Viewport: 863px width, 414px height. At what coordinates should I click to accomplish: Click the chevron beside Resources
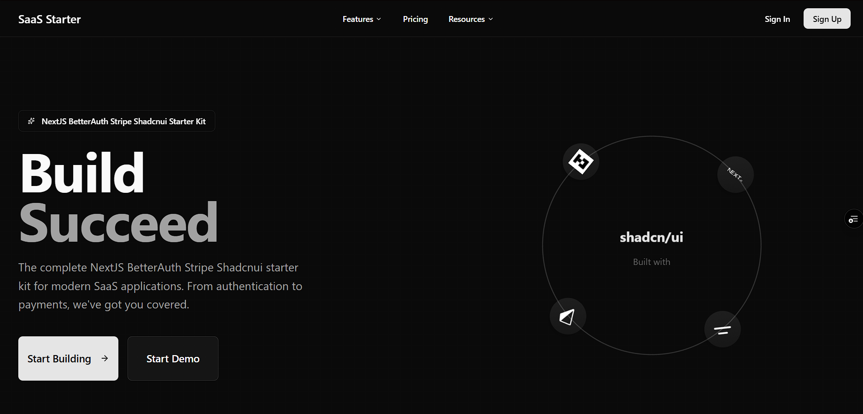click(490, 19)
